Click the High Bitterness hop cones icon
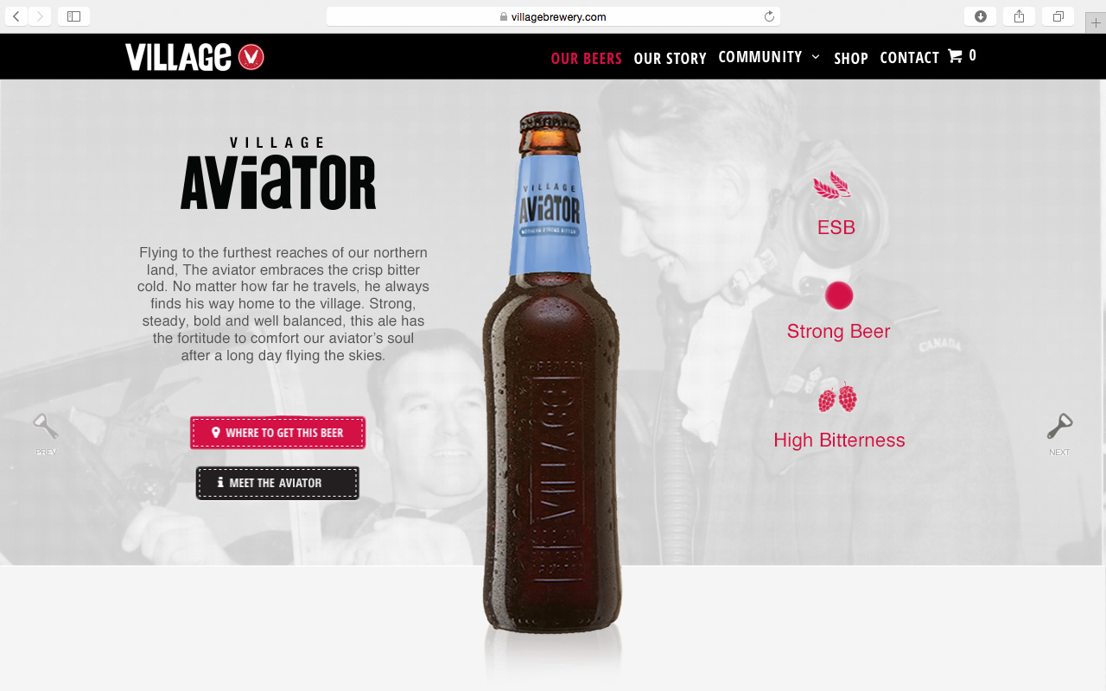The image size is (1106, 691). coord(837,398)
